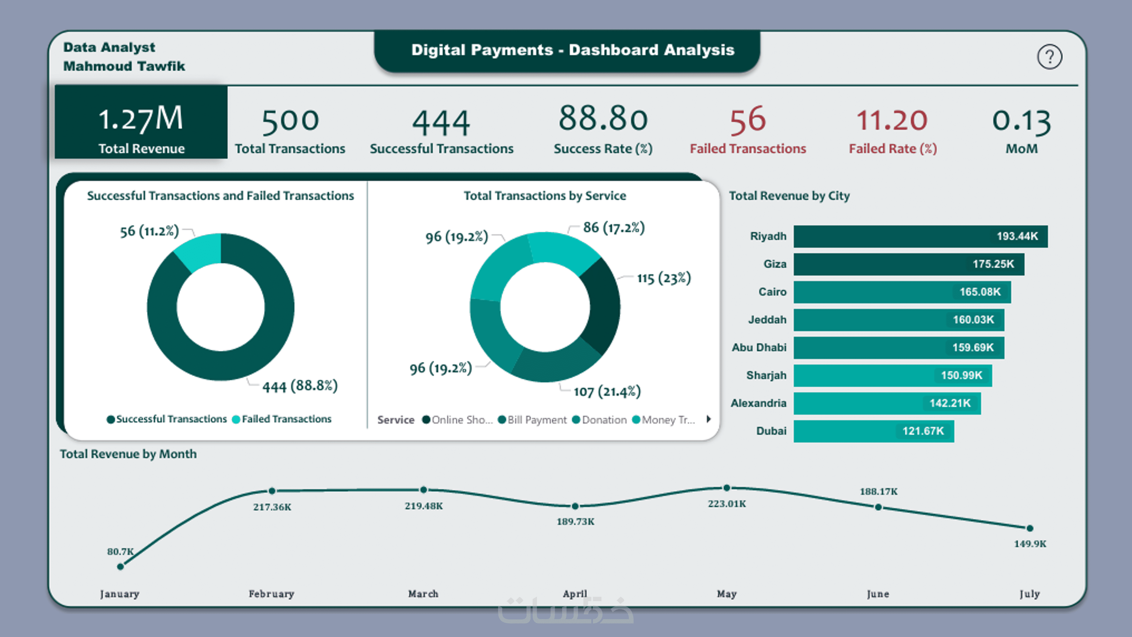The image size is (1132, 637).
Task: Click Failed Transactions legend marker
Action: click(x=236, y=419)
